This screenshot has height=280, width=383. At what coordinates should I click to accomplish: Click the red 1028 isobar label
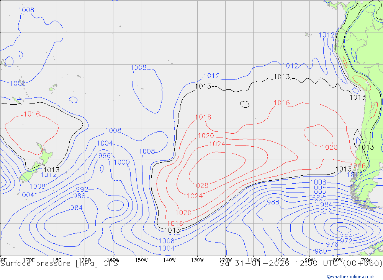coord(200,186)
